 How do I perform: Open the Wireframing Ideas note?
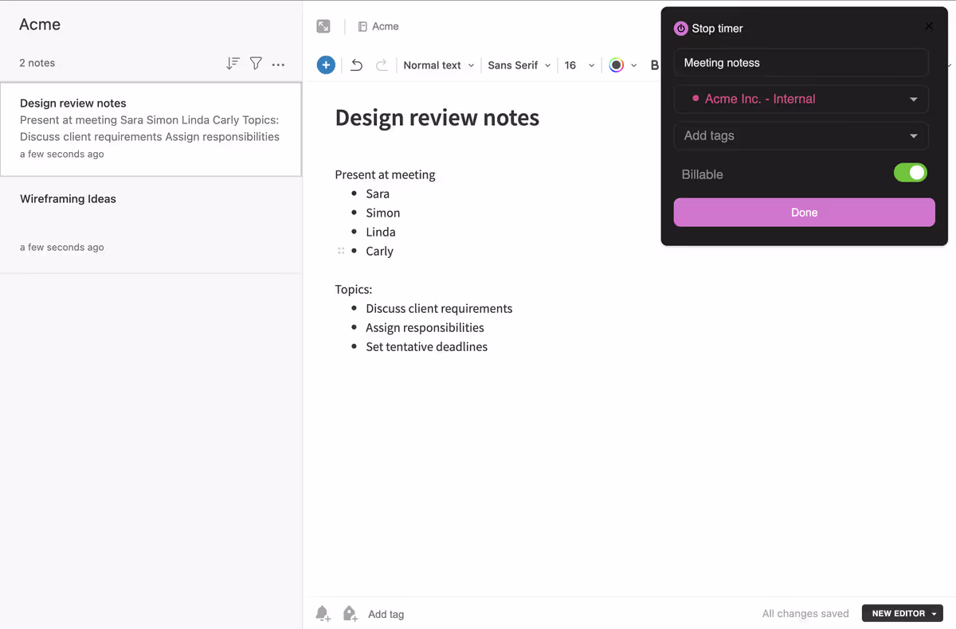pyautogui.click(x=151, y=225)
